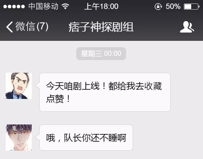The image size is (203, 159).
Task: Tap the 痞子神探剧组 group title
Action: (101, 27)
